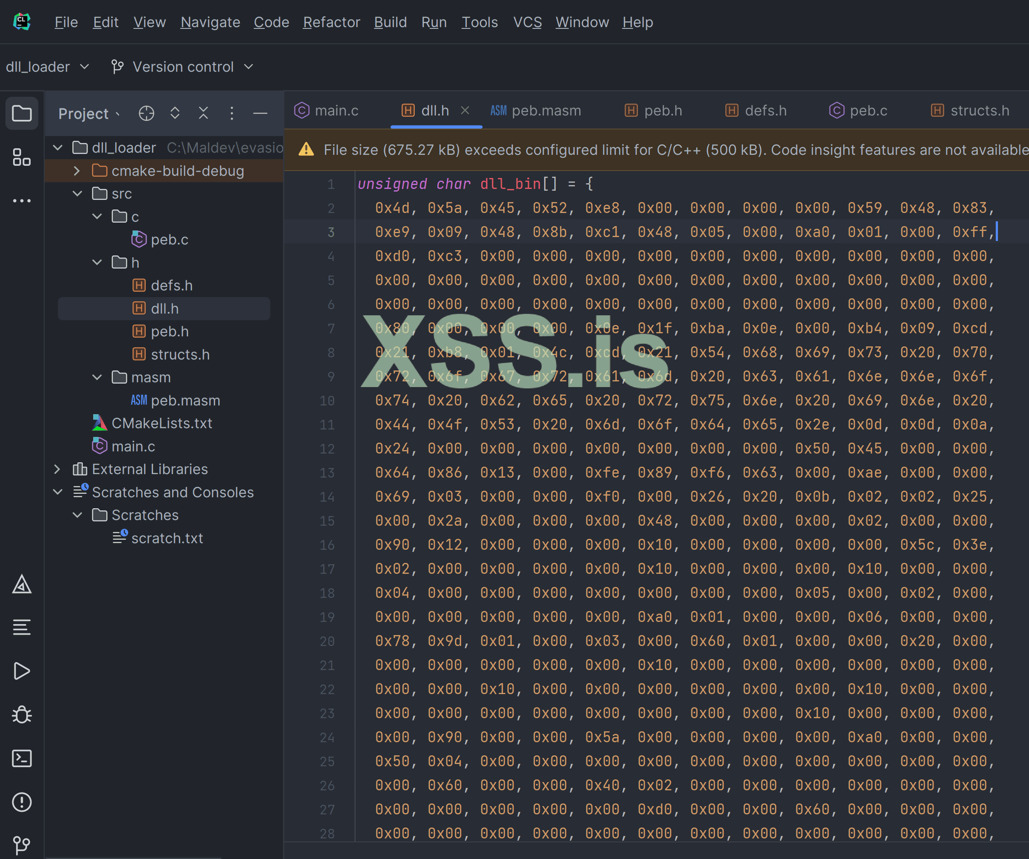Open the dll_loader project dropdown
The image size is (1029, 859).
click(x=47, y=66)
